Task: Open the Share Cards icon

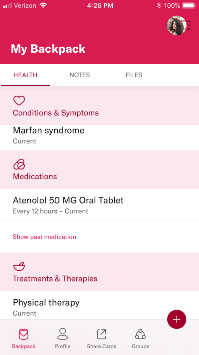Action: tap(102, 334)
